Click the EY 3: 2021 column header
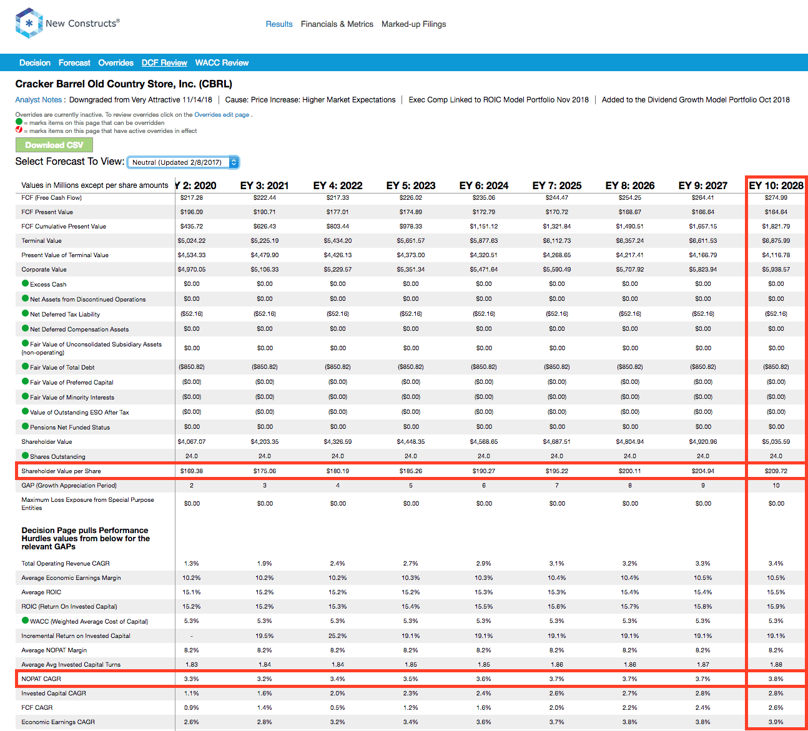Image resolution: width=808 pixels, height=731 pixels. pos(265,185)
